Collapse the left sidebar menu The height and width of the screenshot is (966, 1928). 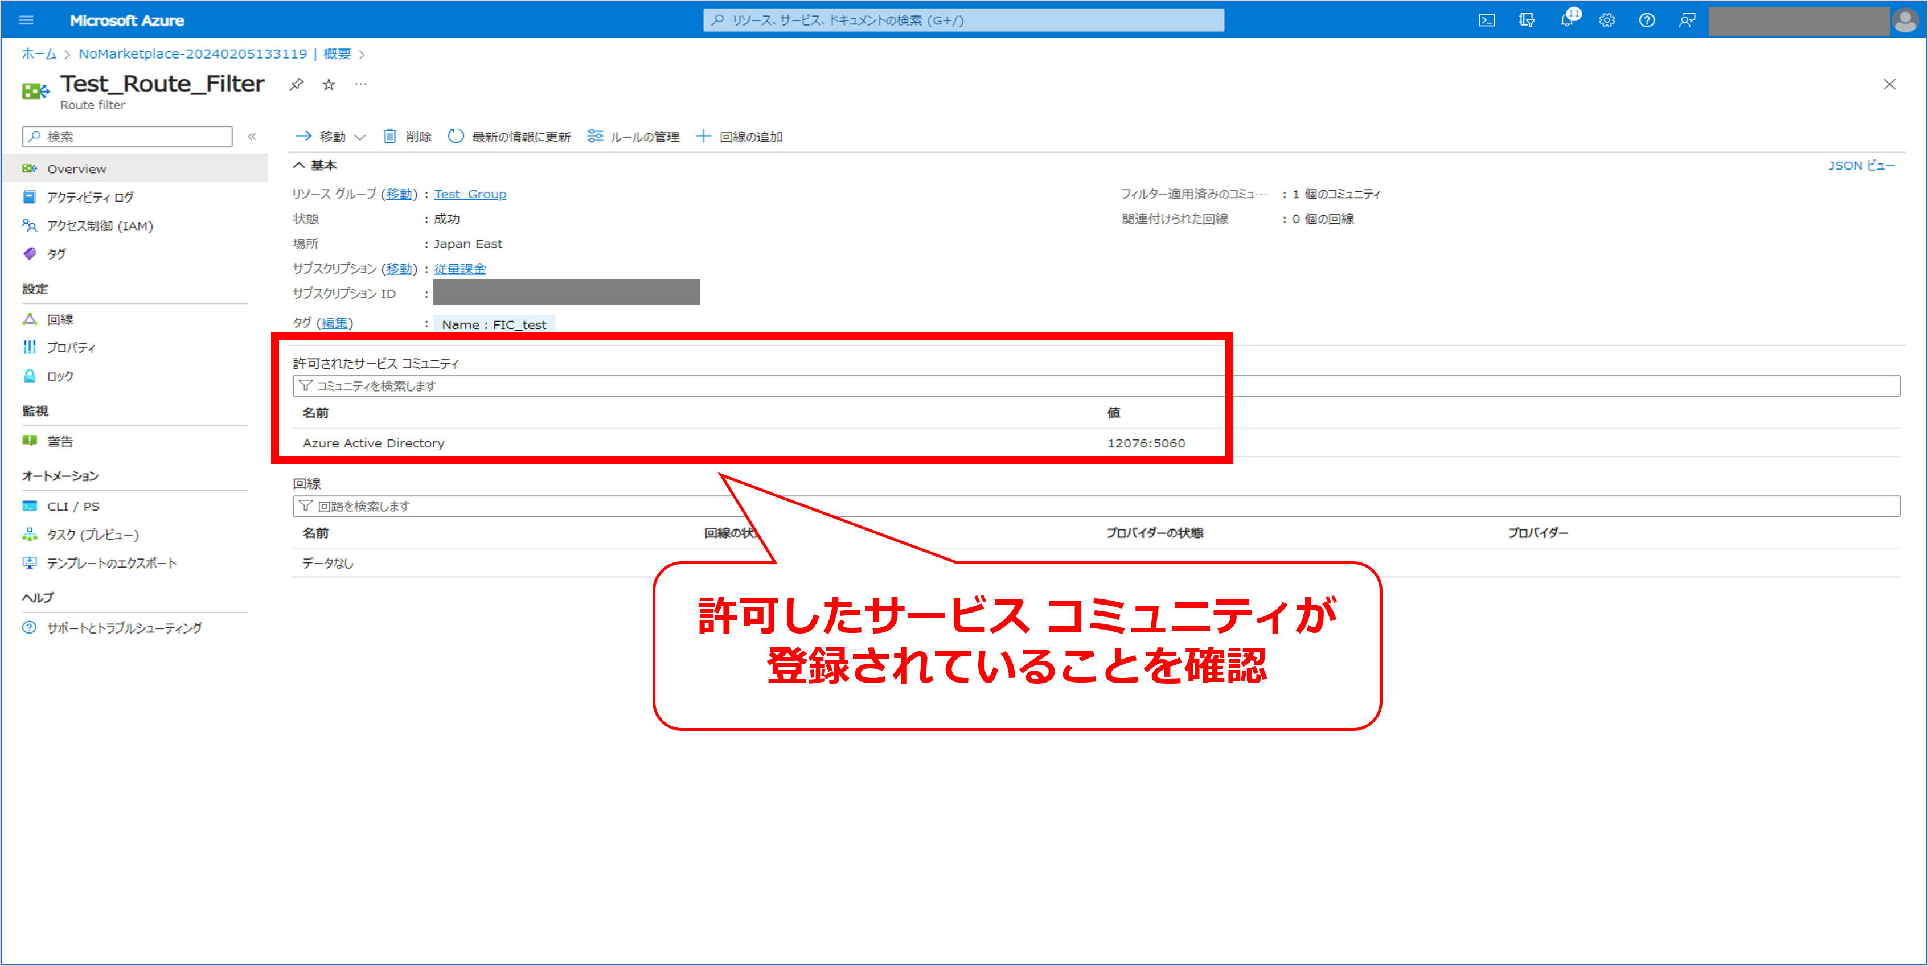pos(252,136)
